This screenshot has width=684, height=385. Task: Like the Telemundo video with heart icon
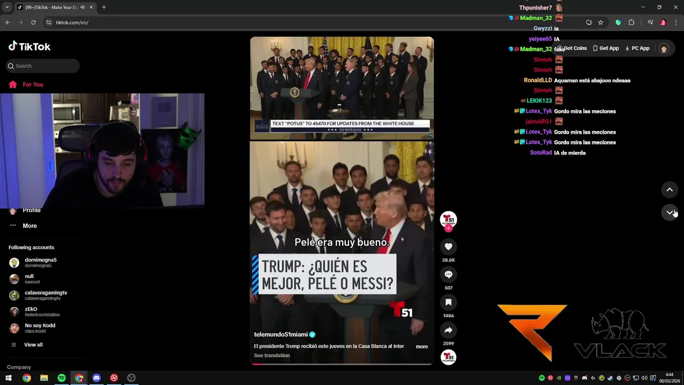point(448,247)
